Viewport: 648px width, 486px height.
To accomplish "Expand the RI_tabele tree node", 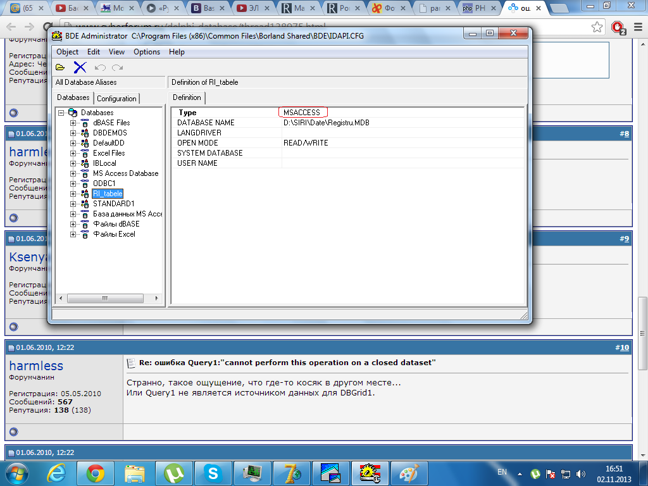I will point(73,194).
